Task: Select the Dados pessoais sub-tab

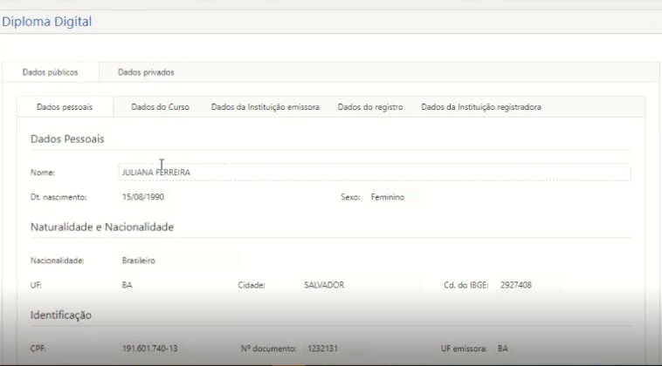Action: pyautogui.click(x=66, y=107)
